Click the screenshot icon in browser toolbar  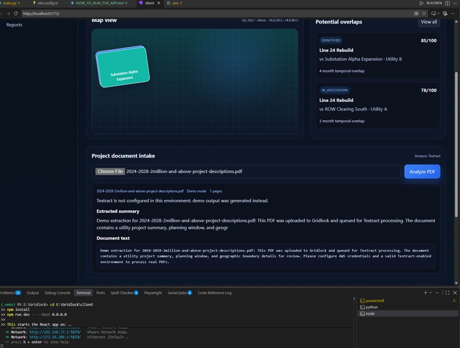[x=416, y=13]
